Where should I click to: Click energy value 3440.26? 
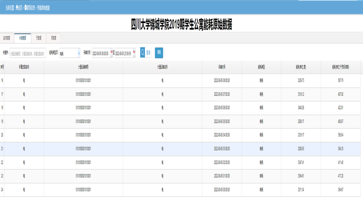coord(301,108)
